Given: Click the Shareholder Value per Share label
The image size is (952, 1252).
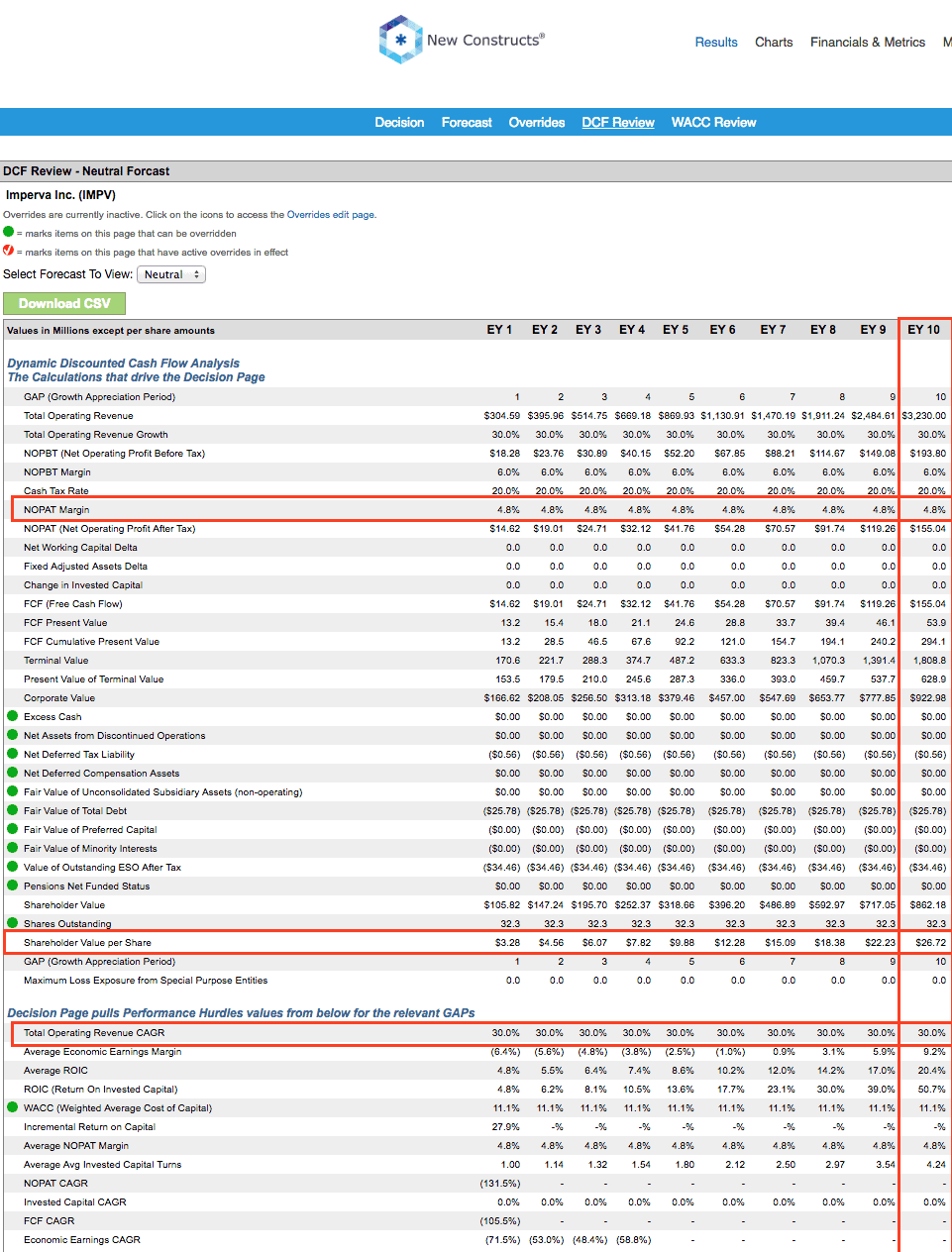Looking at the screenshot, I should pos(87,942).
